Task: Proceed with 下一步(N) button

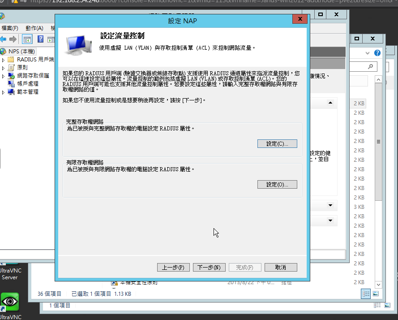Action: (x=209, y=268)
